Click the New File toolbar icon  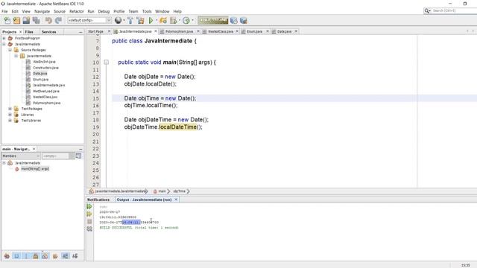7,20
